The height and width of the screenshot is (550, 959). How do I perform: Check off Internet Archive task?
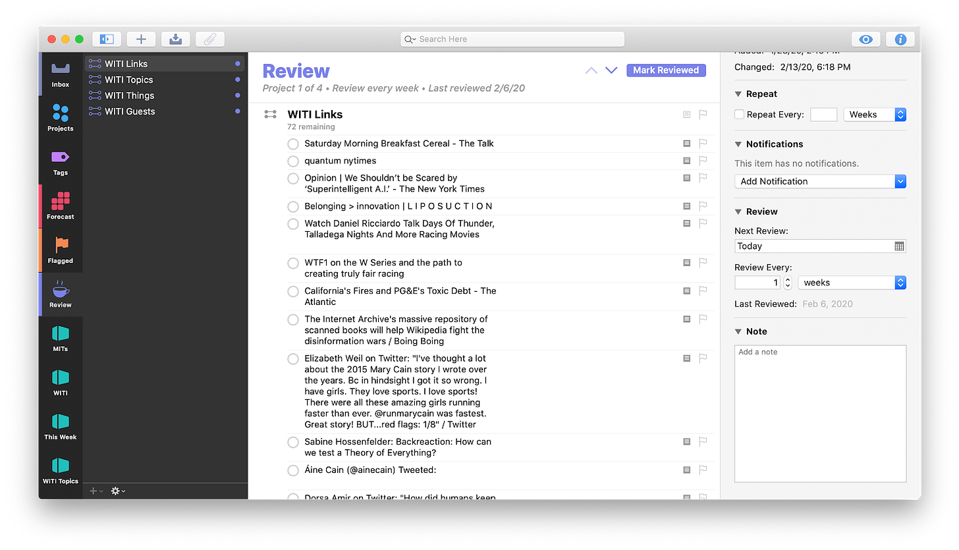coord(293,319)
